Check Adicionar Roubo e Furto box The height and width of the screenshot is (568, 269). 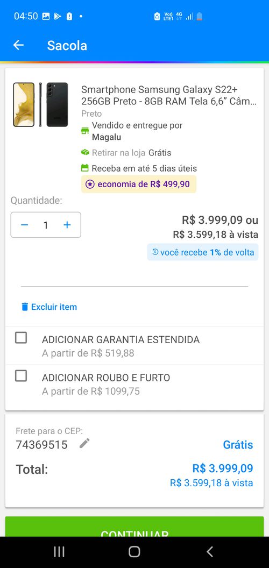(x=21, y=376)
